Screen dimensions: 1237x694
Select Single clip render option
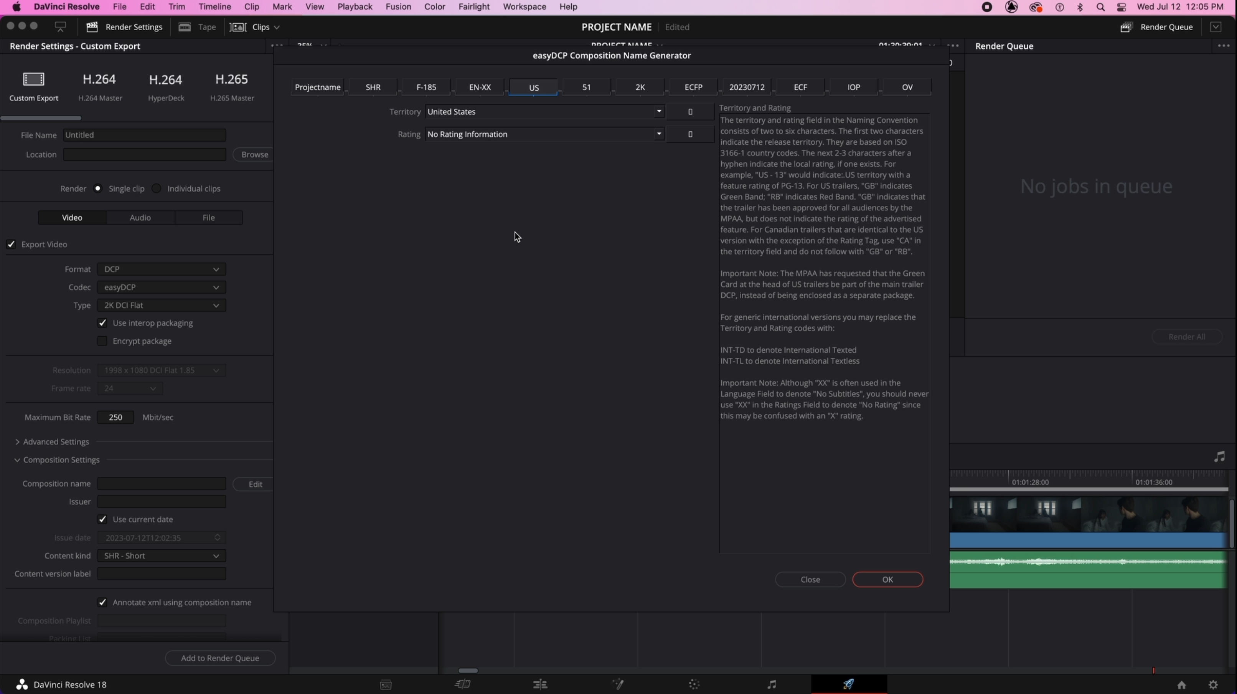click(98, 188)
